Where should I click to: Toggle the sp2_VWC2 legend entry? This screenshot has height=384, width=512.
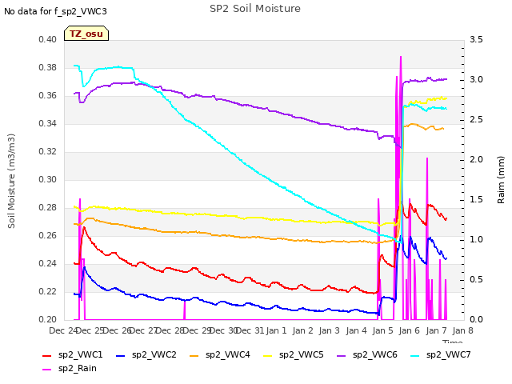146,355
